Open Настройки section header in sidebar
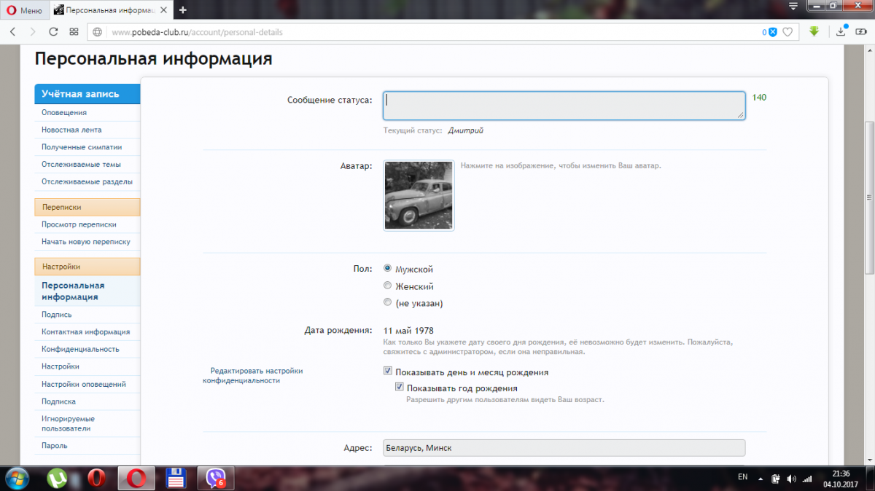875x491 pixels. (87, 267)
